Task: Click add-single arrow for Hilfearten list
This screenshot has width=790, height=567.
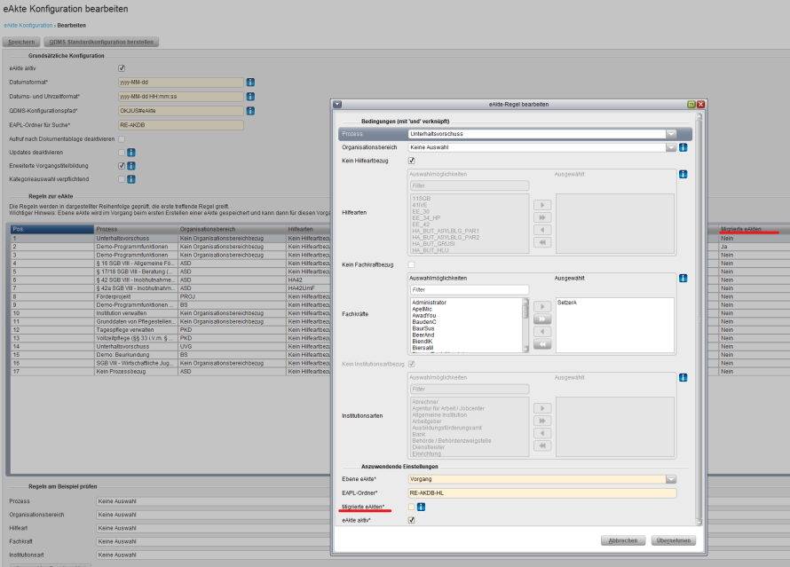Action: tap(542, 205)
